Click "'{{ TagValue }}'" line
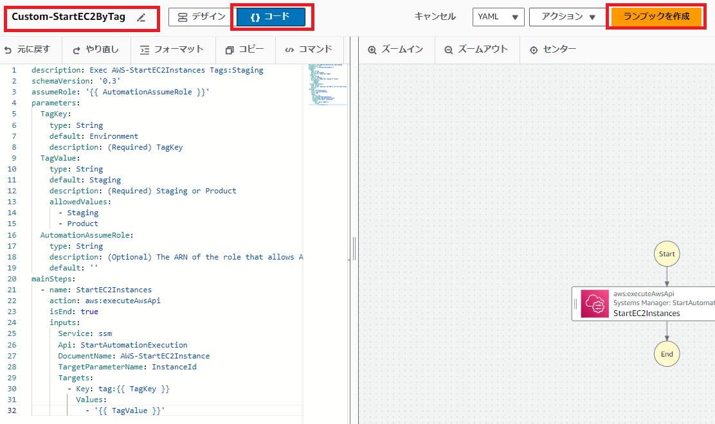This screenshot has height=424, width=715. click(x=125, y=411)
